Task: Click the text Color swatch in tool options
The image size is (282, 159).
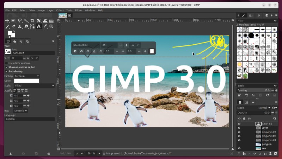Action: (x=27, y=81)
